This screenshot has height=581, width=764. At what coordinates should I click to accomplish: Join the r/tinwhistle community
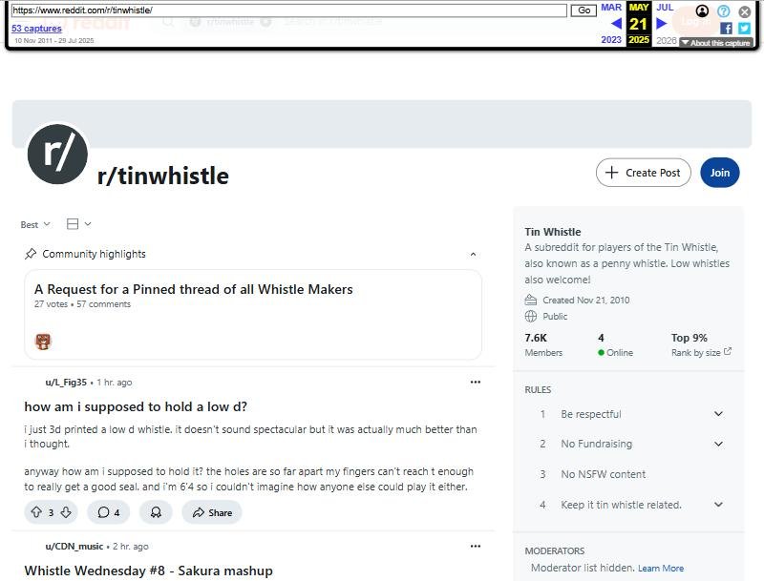pos(720,173)
